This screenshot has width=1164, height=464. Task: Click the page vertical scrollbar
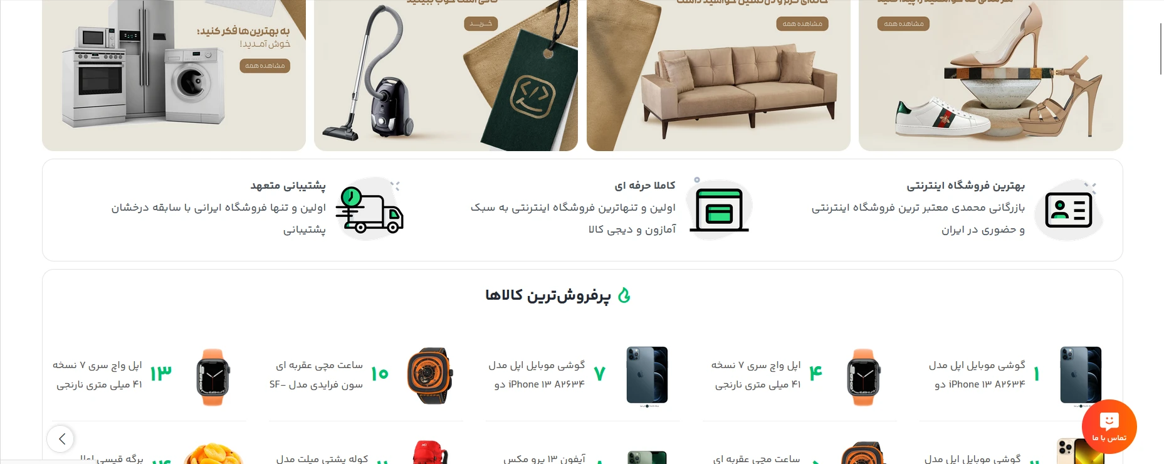click(1161, 49)
